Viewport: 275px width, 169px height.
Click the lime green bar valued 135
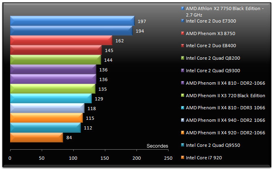[53, 89]
